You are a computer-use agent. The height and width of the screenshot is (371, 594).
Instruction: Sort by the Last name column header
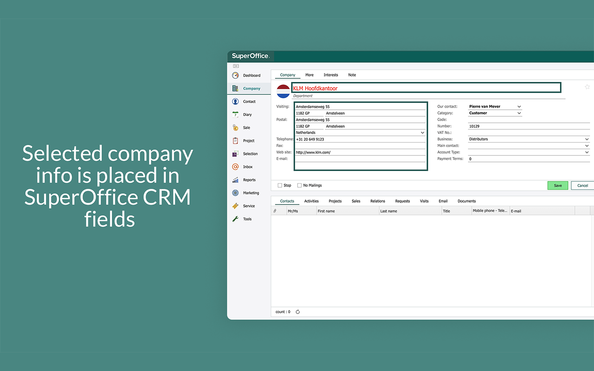click(x=410, y=211)
